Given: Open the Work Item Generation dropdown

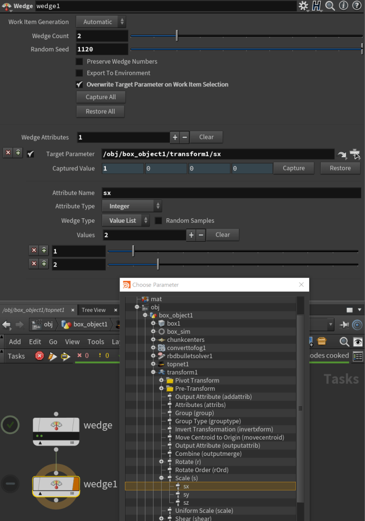Looking at the screenshot, I should point(101,22).
